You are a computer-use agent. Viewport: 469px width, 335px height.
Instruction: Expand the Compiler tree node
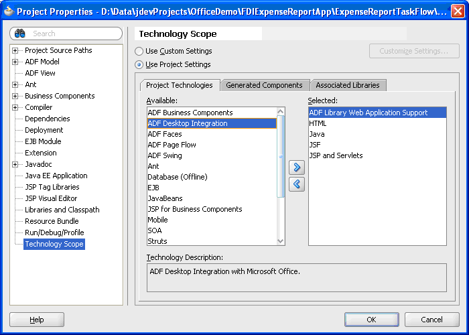point(15,107)
